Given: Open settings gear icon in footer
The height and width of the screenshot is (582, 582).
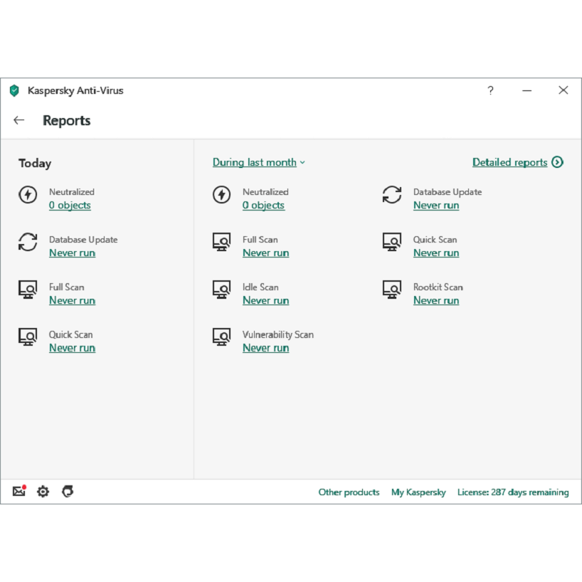Looking at the screenshot, I should click(43, 492).
